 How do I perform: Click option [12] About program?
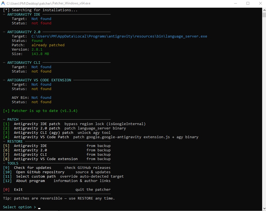point(57,181)
